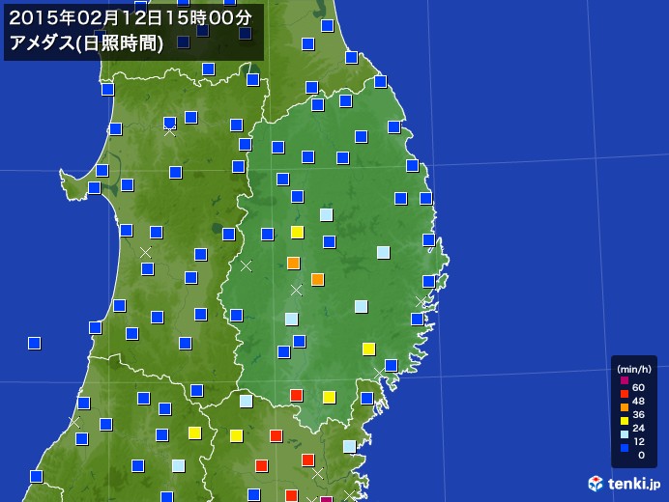669x502 pixels.
Task: Select the magenta 60 min/h legend swatch
Action: [625, 380]
